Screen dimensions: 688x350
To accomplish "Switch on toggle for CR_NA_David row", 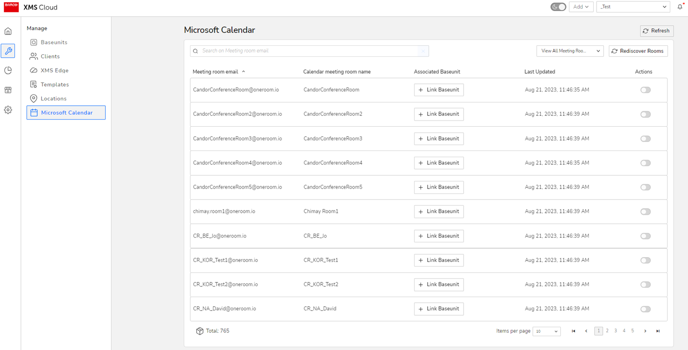I will coord(645,309).
